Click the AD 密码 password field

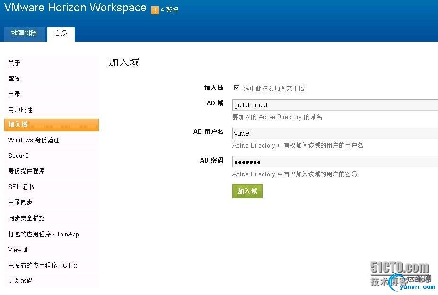pyautogui.click(x=335, y=162)
